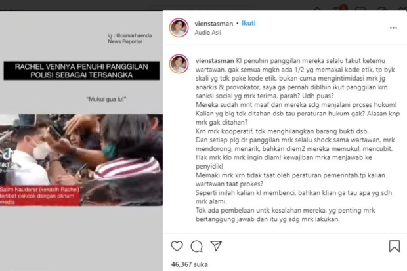Screen dimensions: 407x271
Task: Like the post with the heart icon
Action: (177, 246)
